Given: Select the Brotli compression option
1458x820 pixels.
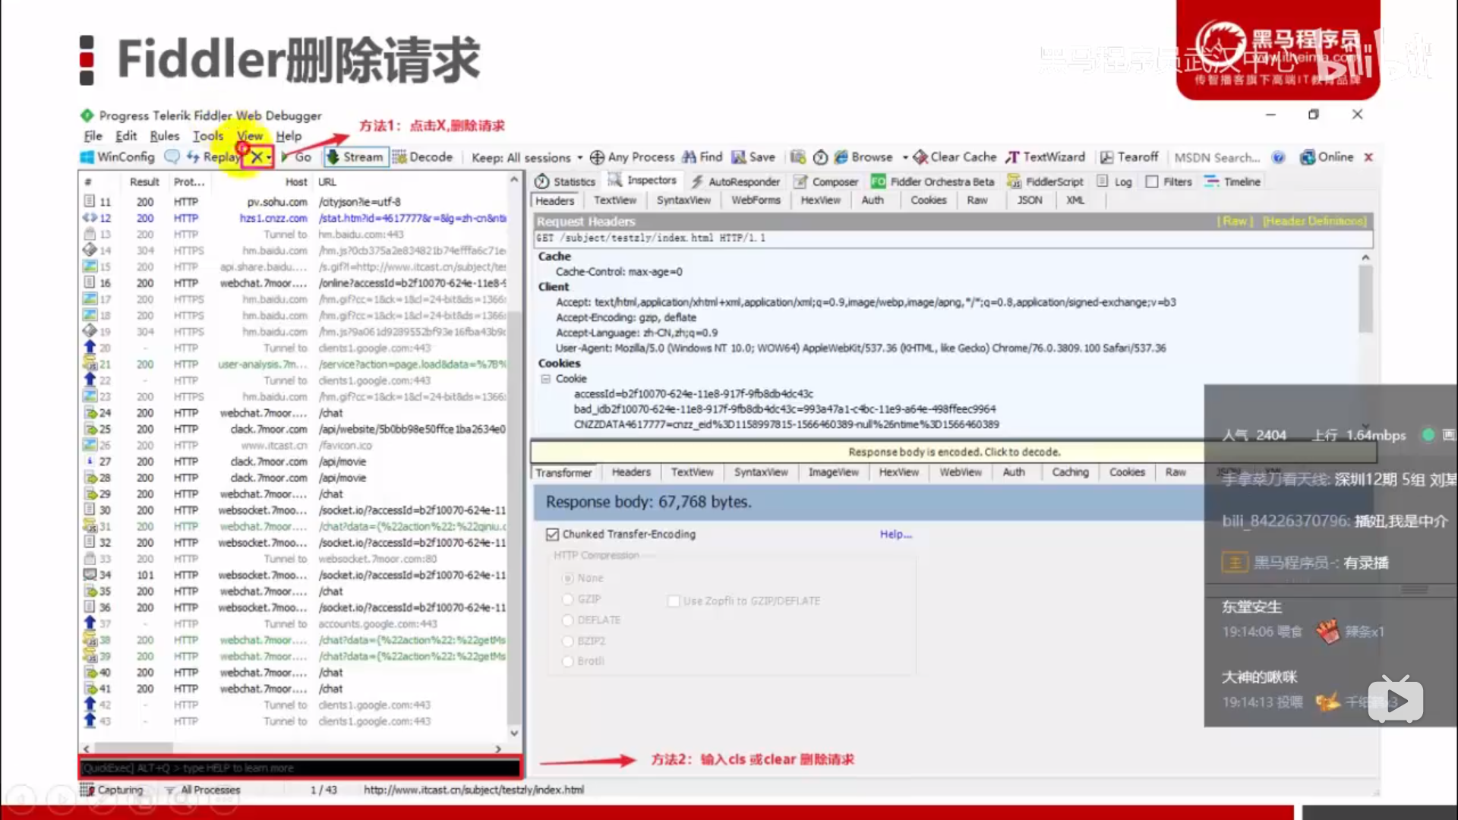Looking at the screenshot, I should pos(568,661).
